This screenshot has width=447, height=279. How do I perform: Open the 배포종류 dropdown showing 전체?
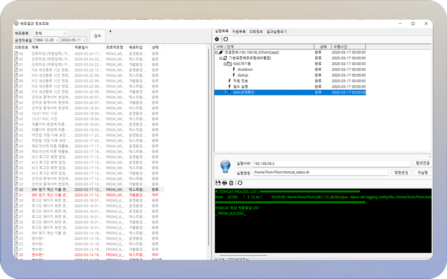click(x=51, y=33)
